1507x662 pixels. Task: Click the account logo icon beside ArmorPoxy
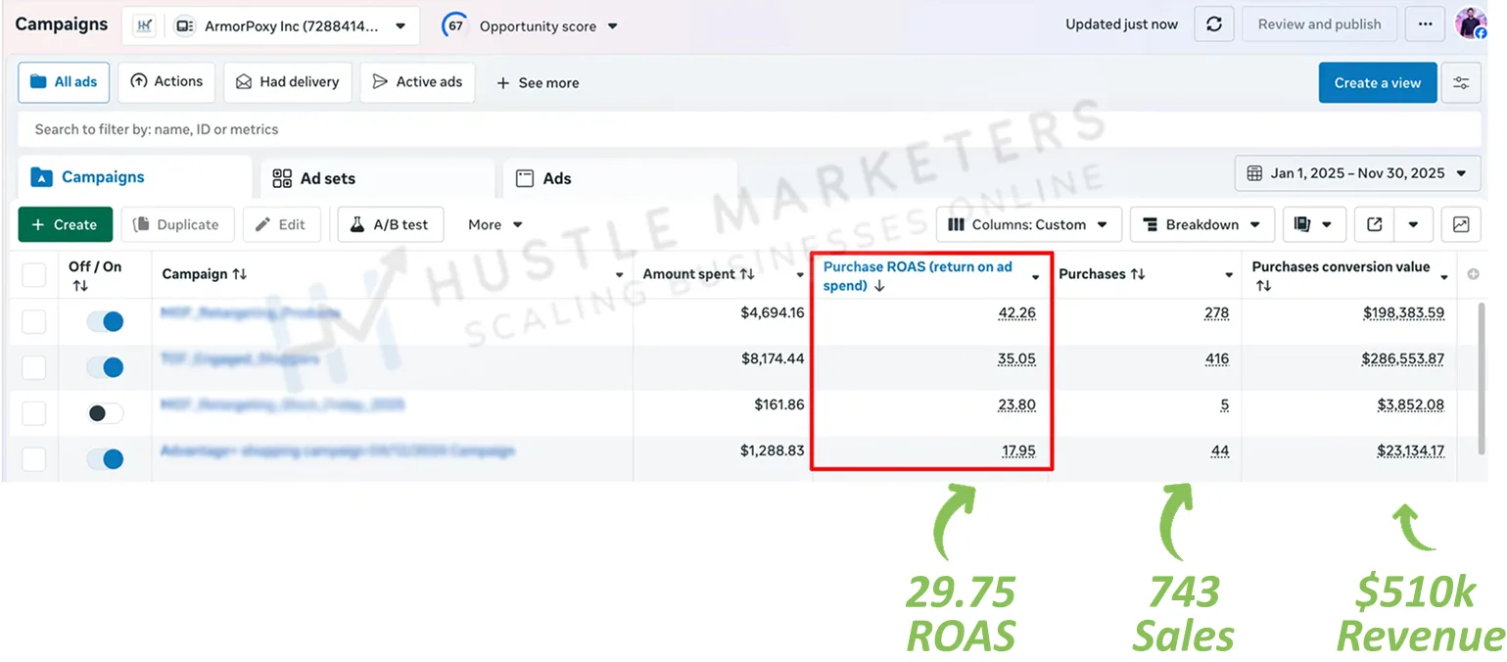pyautogui.click(x=143, y=26)
